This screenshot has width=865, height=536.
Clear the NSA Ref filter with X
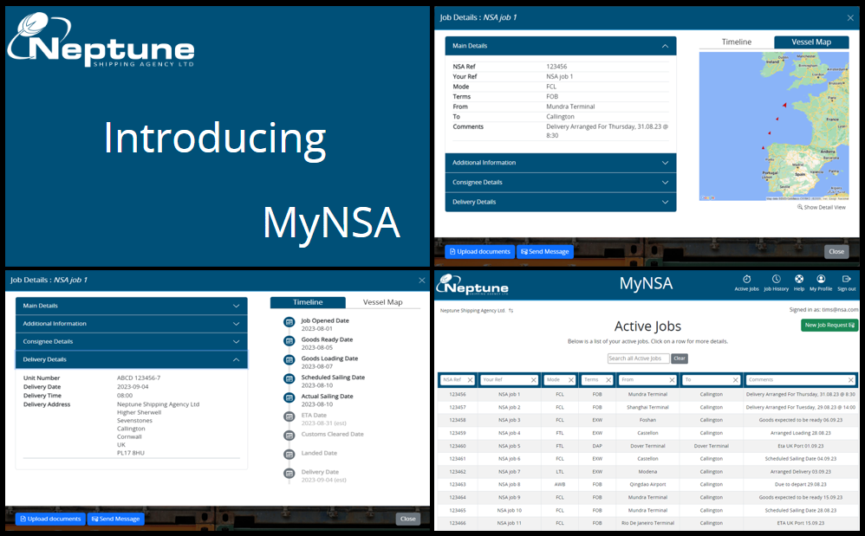[470, 380]
